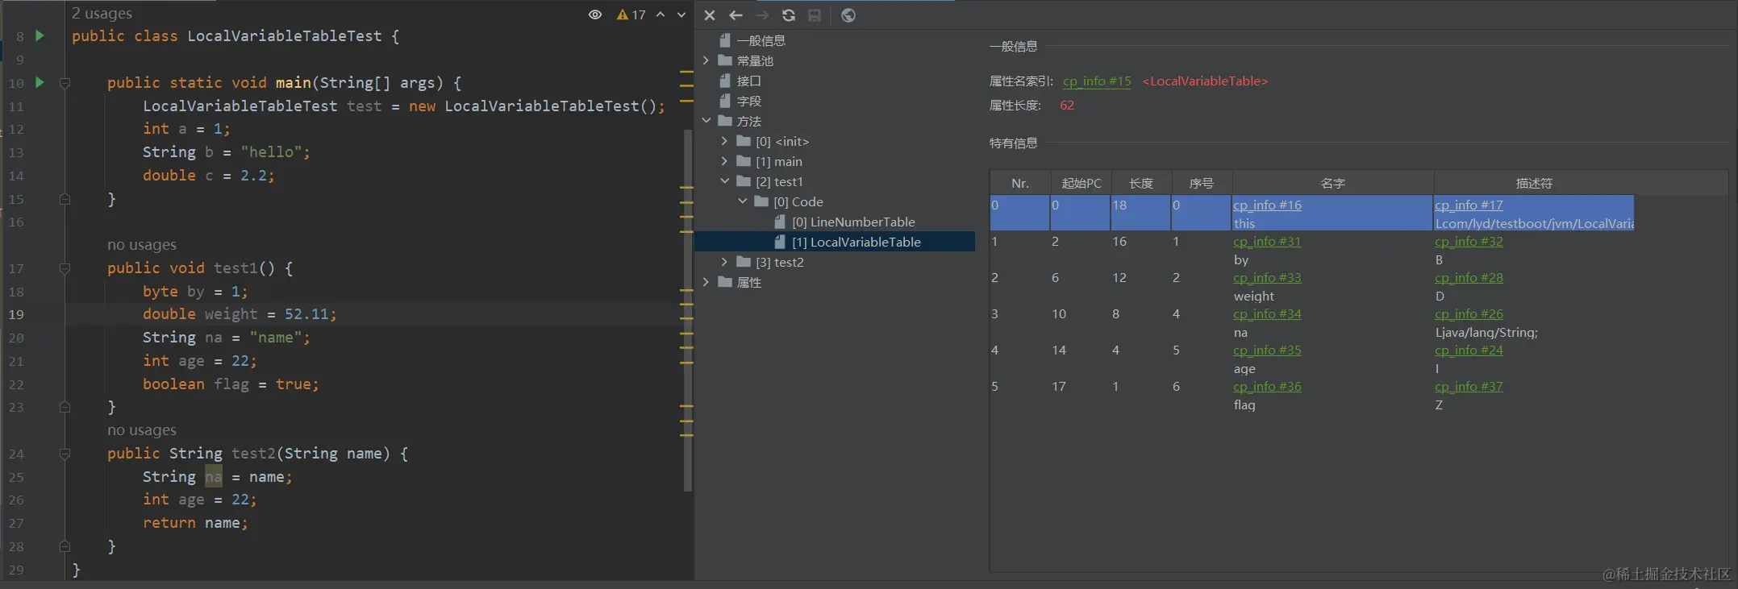
Task: Click the save icon in jclasslib toolbar
Action: click(815, 15)
